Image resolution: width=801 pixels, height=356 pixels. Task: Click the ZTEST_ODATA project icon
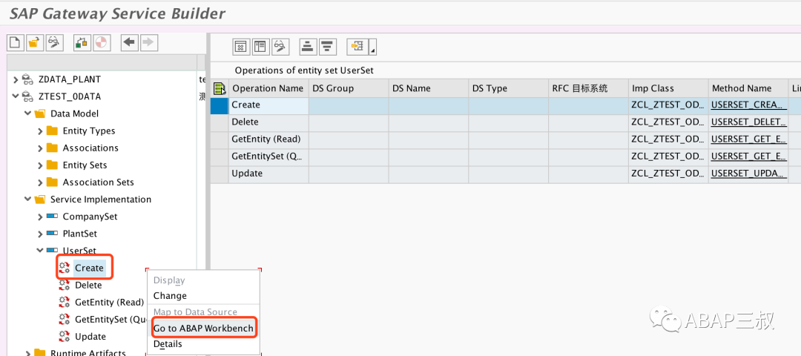27,96
